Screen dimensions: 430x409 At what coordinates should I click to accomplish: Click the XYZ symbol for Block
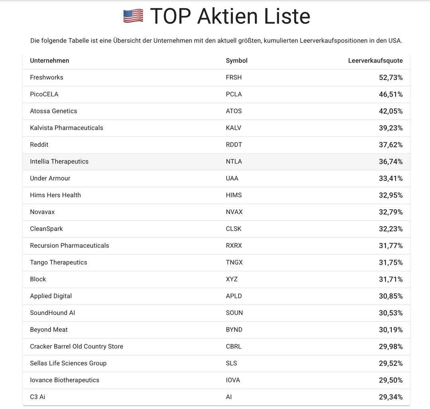(x=232, y=279)
